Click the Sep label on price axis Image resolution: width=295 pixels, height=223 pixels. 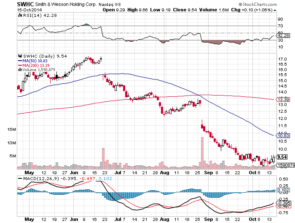(209, 173)
